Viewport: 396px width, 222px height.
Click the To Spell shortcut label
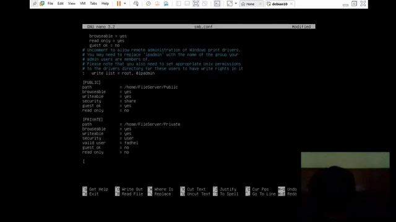point(229,194)
